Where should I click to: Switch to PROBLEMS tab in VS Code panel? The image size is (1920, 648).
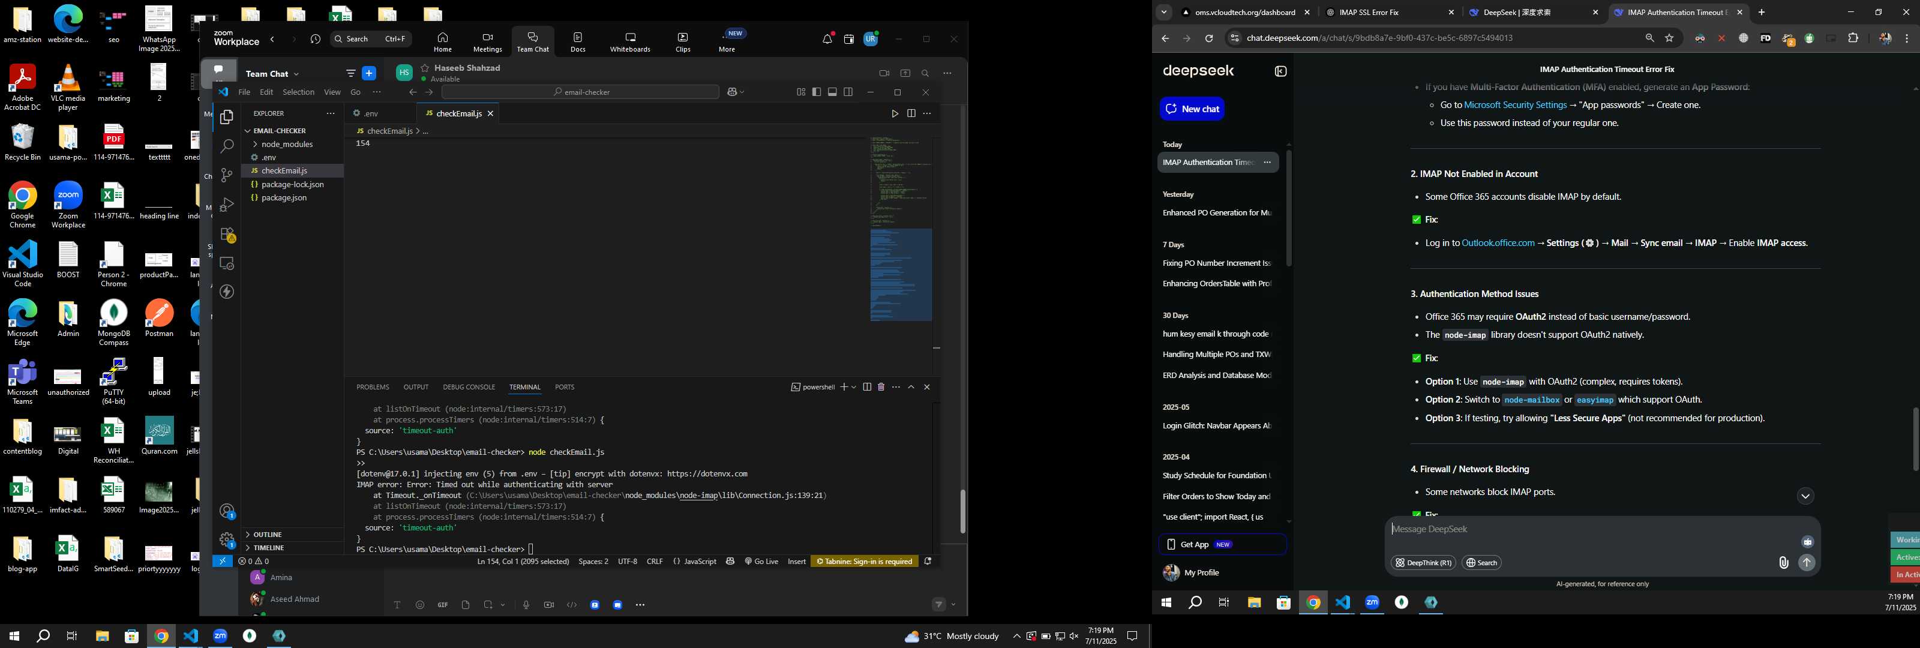(373, 387)
